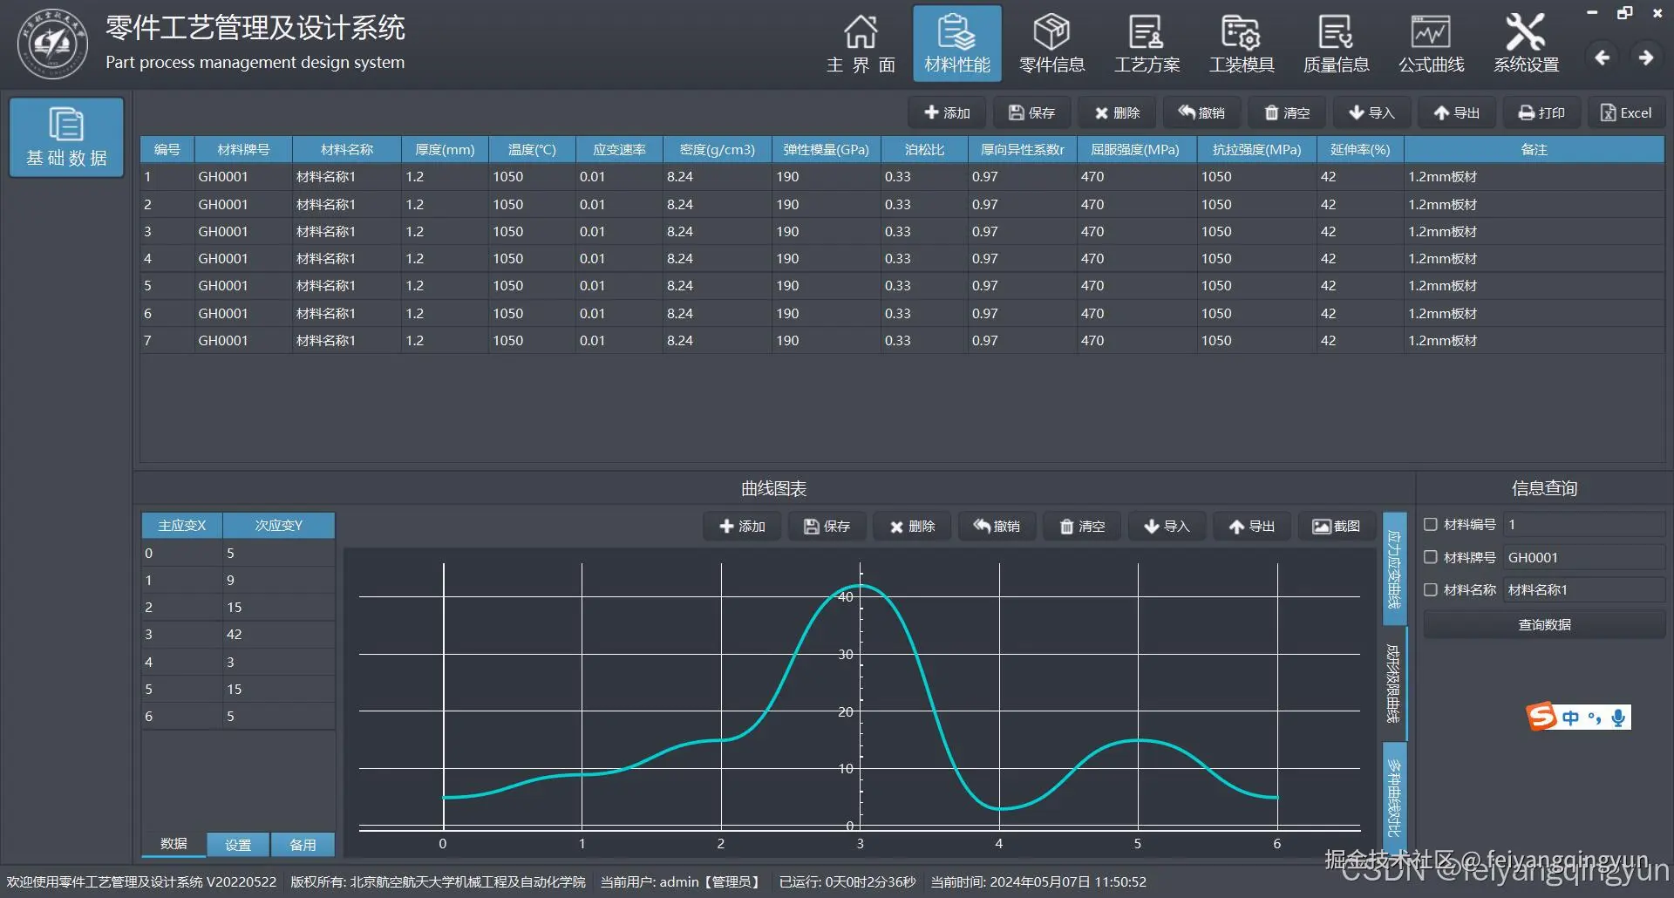Capture the chart with 截图
The height and width of the screenshot is (898, 1674).
1337,526
